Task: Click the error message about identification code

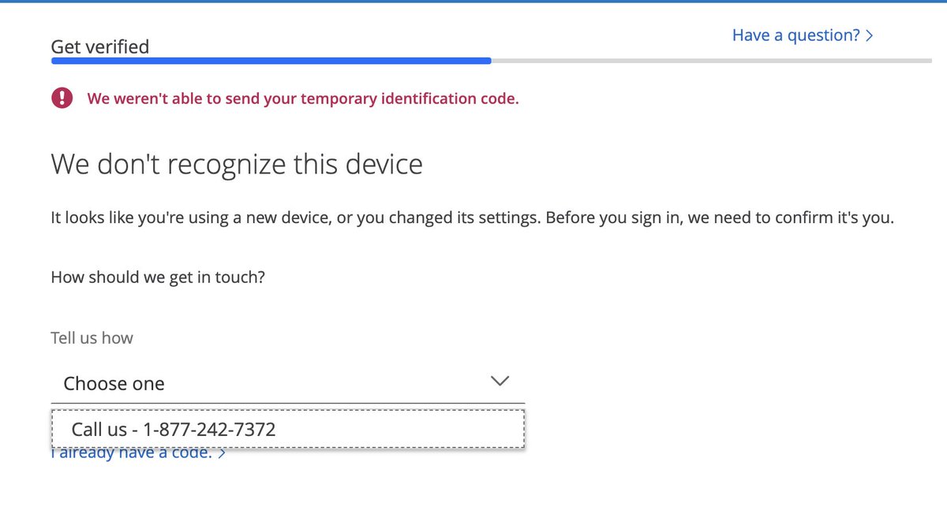Action: tap(303, 99)
